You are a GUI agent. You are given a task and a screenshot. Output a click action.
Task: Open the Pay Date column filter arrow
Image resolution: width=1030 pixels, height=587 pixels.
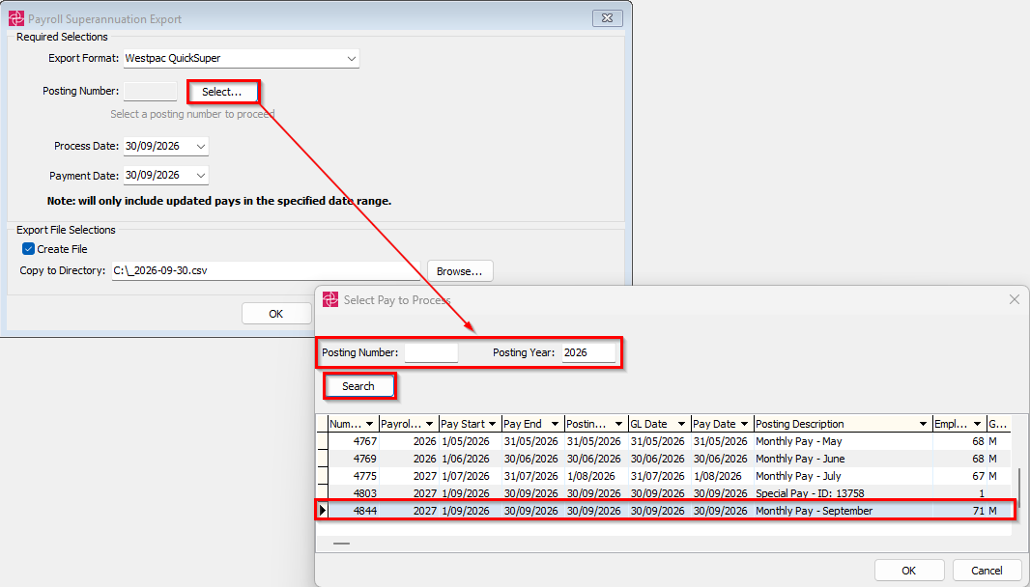click(x=744, y=424)
